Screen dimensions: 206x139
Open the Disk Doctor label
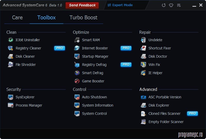(158, 56)
